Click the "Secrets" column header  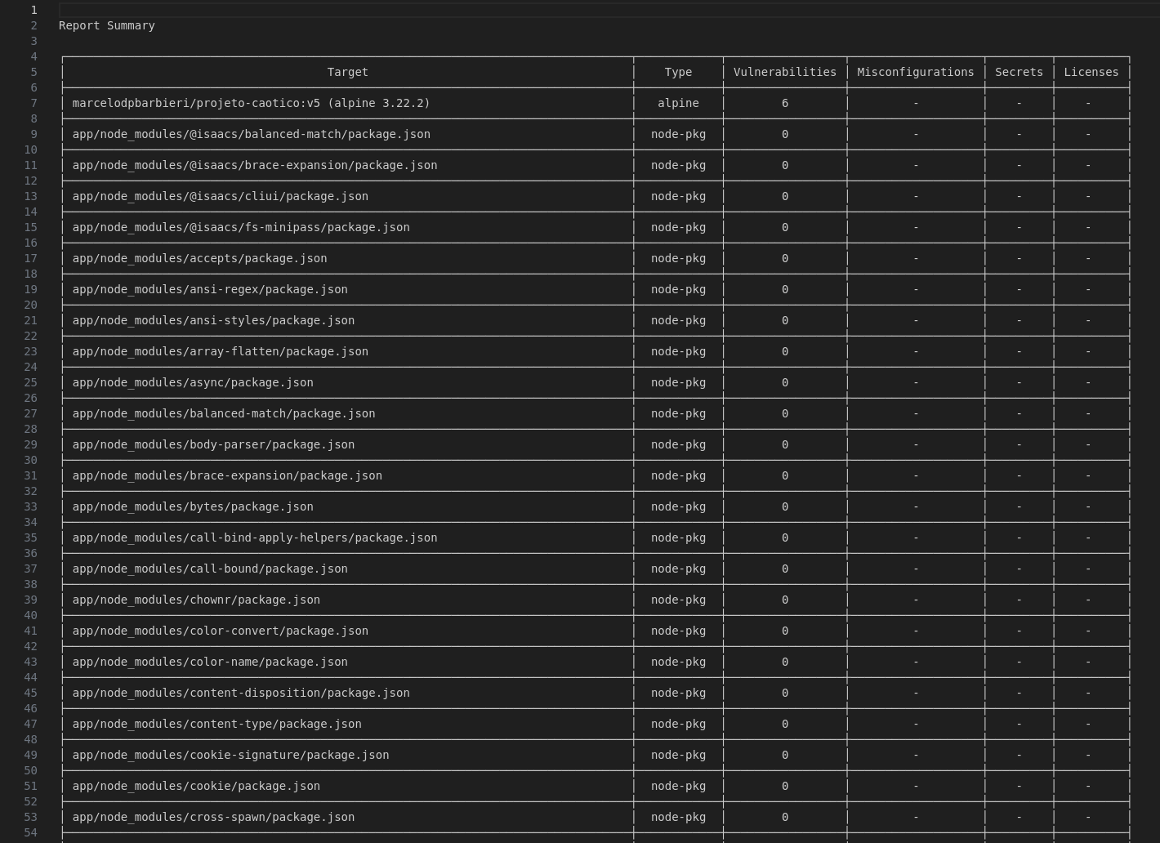(x=1018, y=72)
